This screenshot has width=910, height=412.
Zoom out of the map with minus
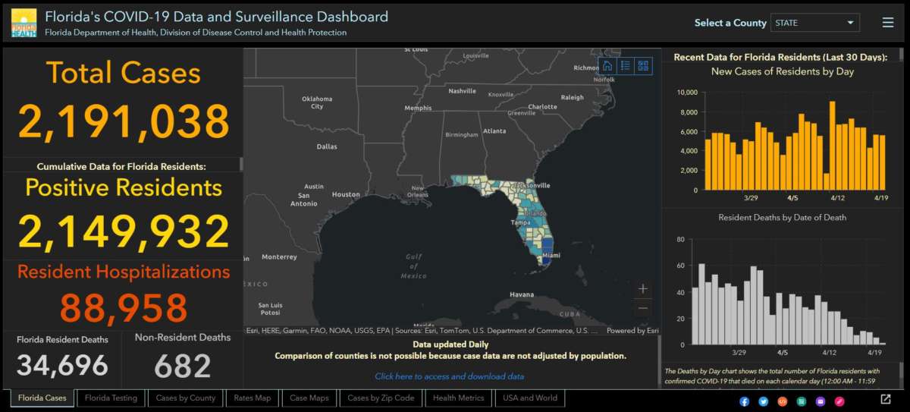(x=643, y=307)
